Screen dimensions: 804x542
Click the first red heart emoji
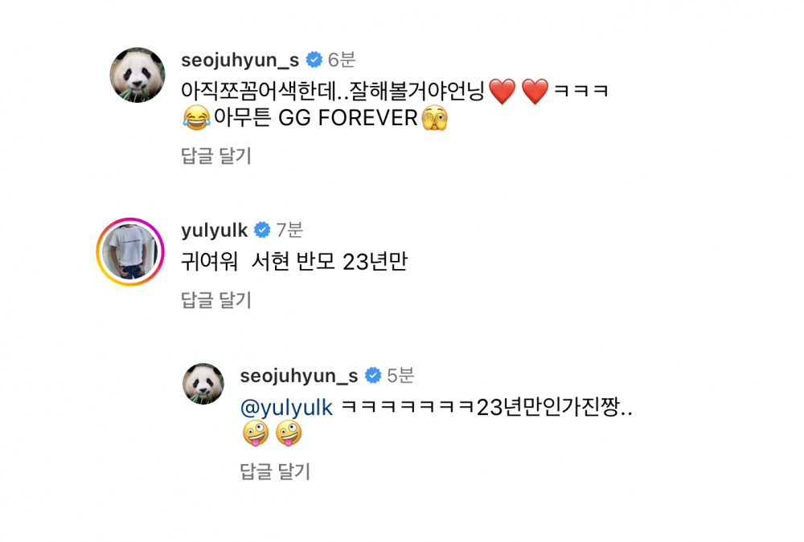pyautogui.click(x=503, y=92)
